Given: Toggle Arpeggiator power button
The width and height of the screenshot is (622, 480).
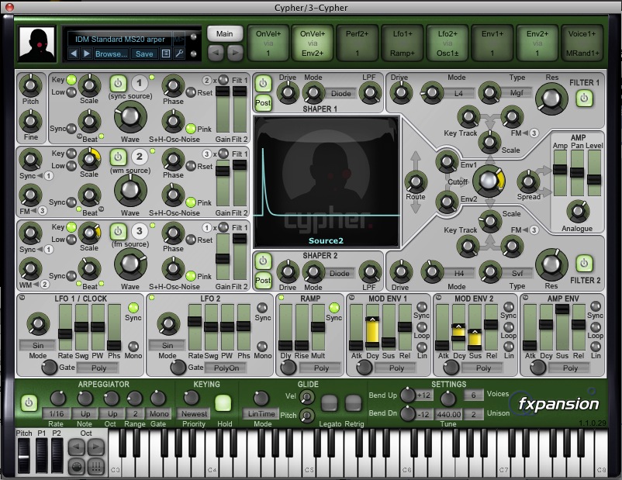Looking at the screenshot, I should click(29, 403).
